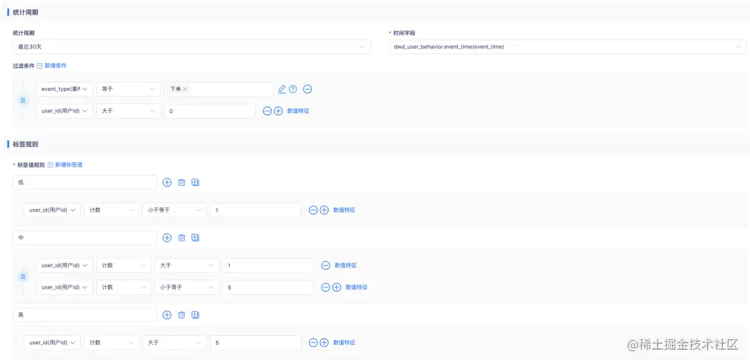Screen dimensions: 750x363
Task: Open 计数 aggregation dropdown in 高 rule row
Action: pyautogui.click(x=111, y=342)
